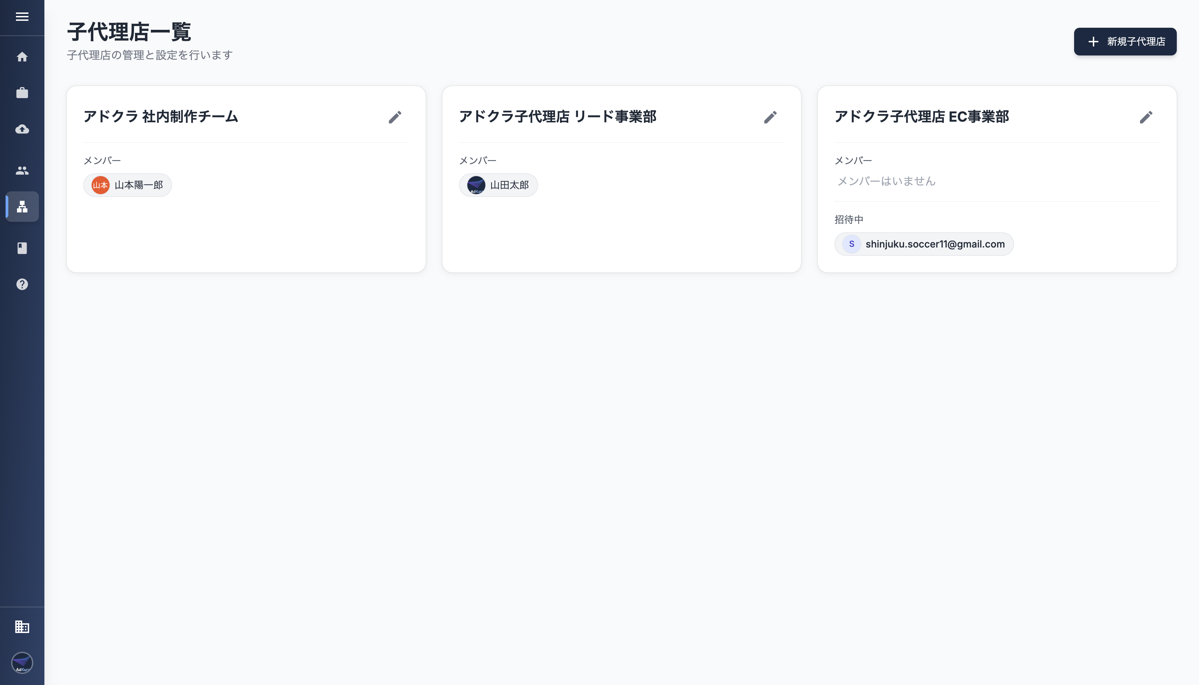Click the help question mark icon
Screen dimensions: 1199x685
click(22, 284)
